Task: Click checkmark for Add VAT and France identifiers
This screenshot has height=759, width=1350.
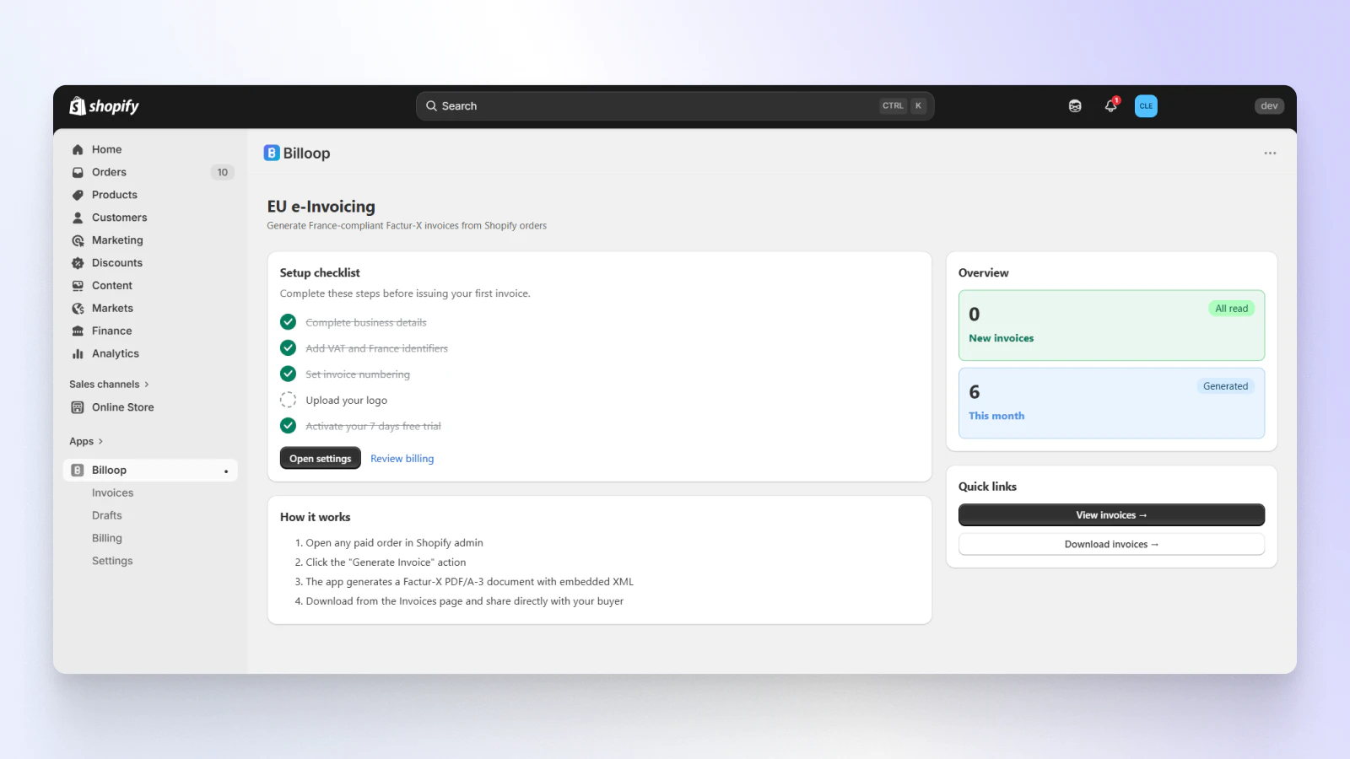Action: click(x=288, y=348)
